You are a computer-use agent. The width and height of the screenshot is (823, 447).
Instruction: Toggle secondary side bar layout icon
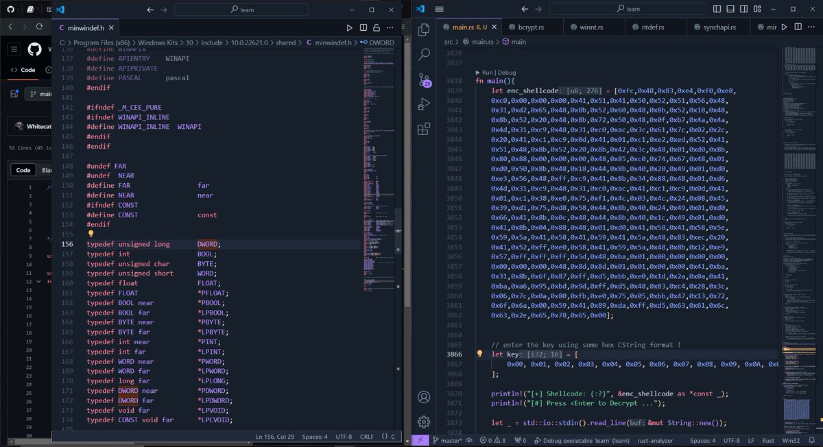tap(743, 9)
